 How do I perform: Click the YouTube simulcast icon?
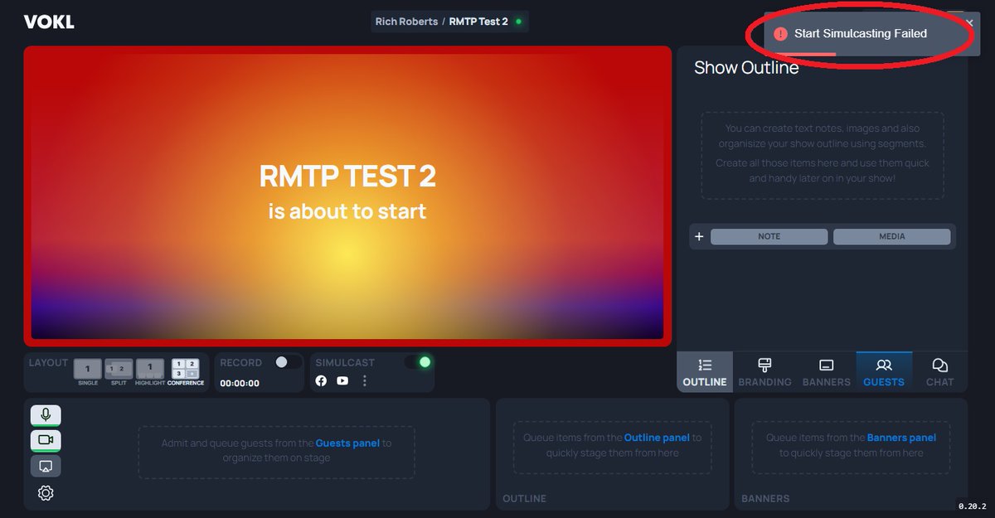point(342,380)
